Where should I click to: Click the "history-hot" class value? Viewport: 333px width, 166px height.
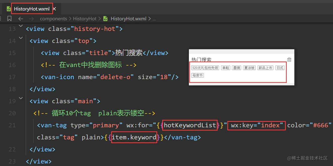[x=95, y=29]
